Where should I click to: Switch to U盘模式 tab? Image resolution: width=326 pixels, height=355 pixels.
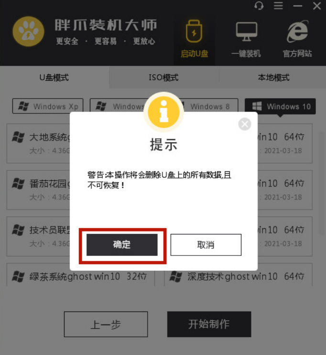tap(54, 78)
